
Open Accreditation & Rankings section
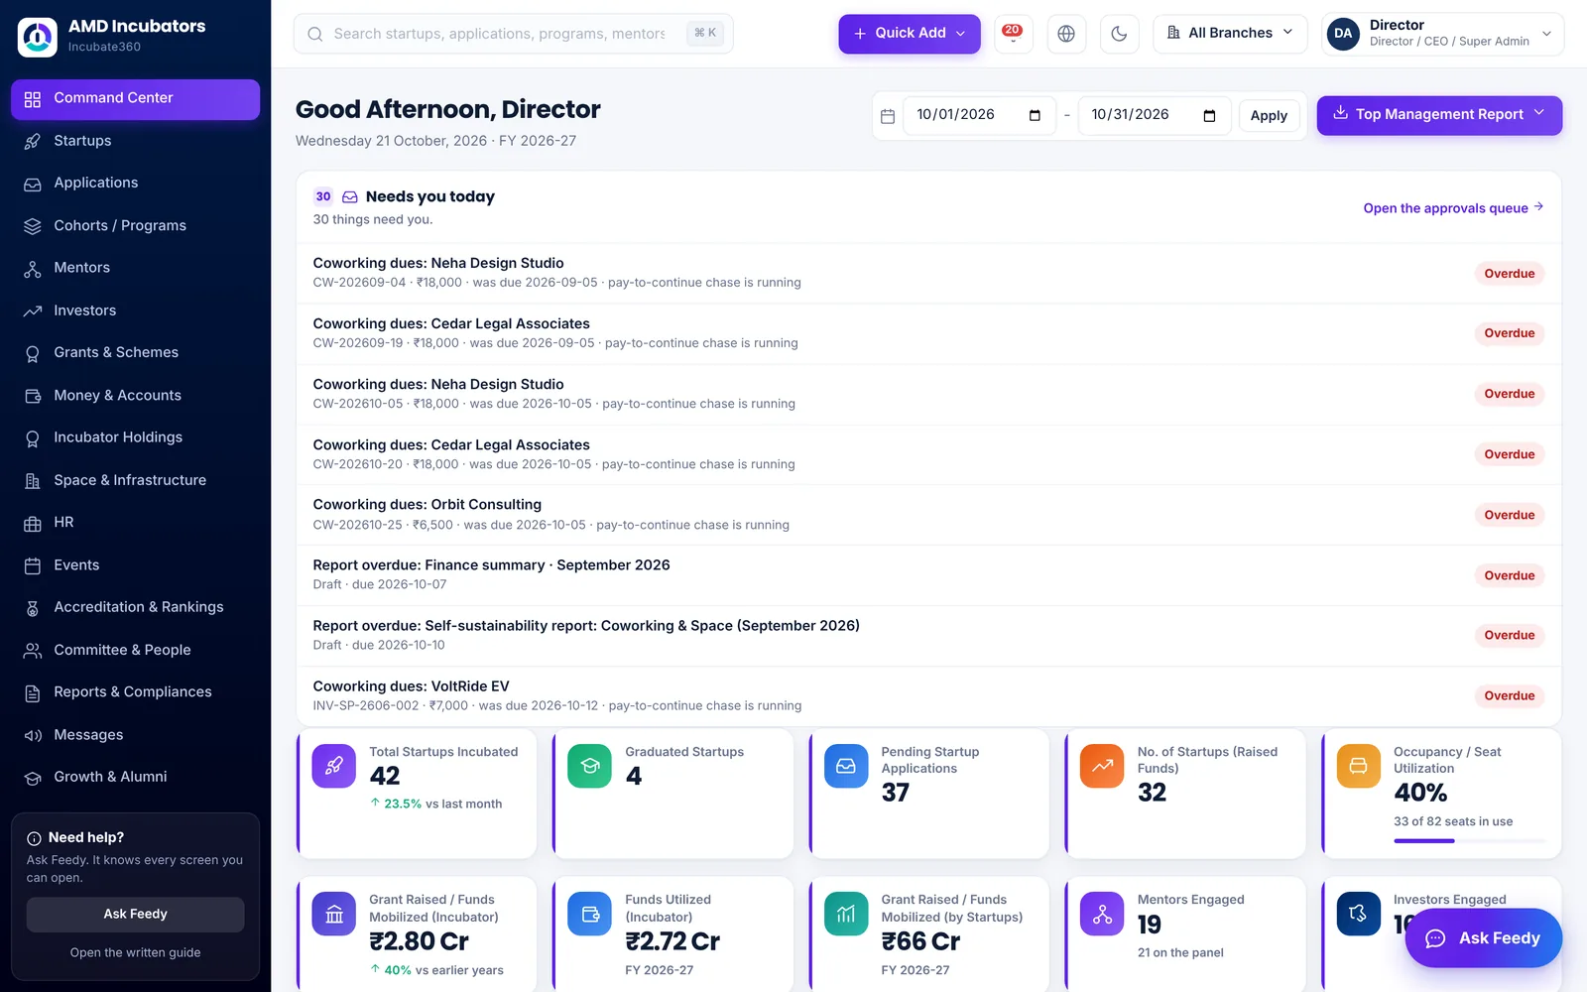(x=135, y=608)
